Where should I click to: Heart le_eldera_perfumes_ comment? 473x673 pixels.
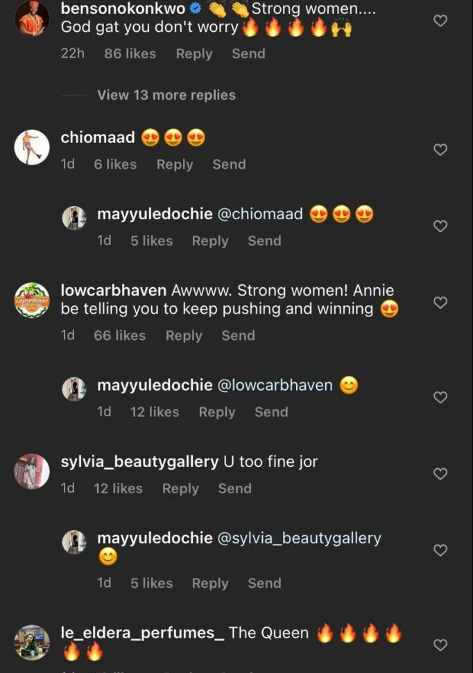pyautogui.click(x=440, y=645)
